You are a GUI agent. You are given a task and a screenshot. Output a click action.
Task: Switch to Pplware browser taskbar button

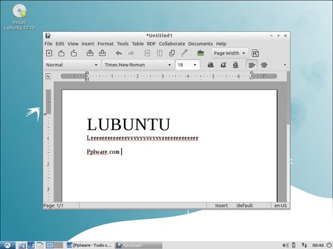pos(89,245)
